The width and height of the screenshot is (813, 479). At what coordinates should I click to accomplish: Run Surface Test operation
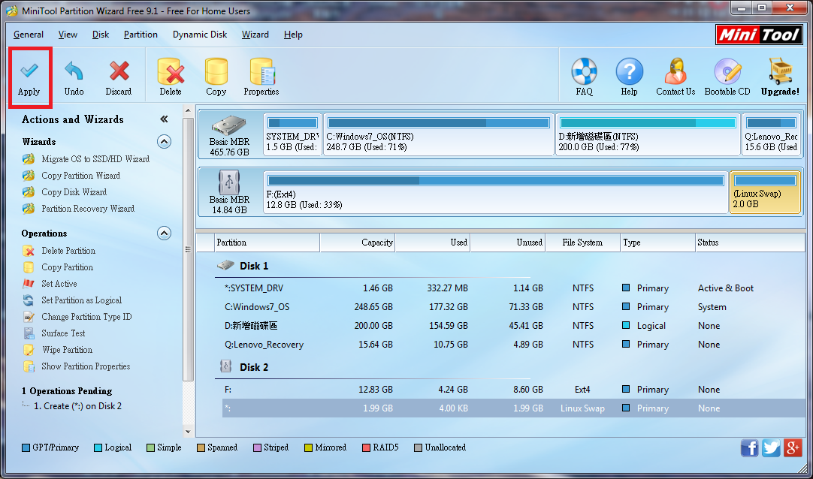(x=63, y=333)
